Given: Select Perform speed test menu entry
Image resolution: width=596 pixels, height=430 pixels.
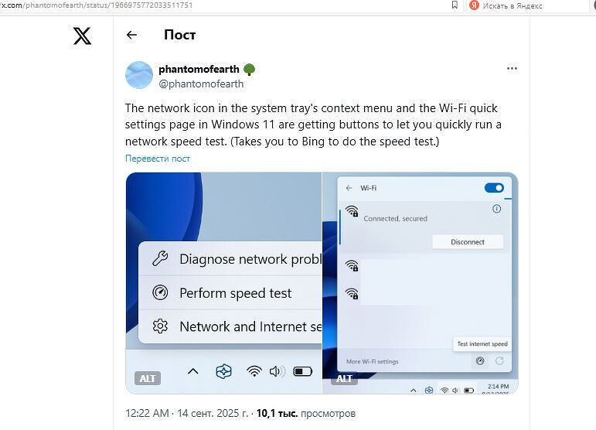Looking at the screenshot, I should (230, 293).
